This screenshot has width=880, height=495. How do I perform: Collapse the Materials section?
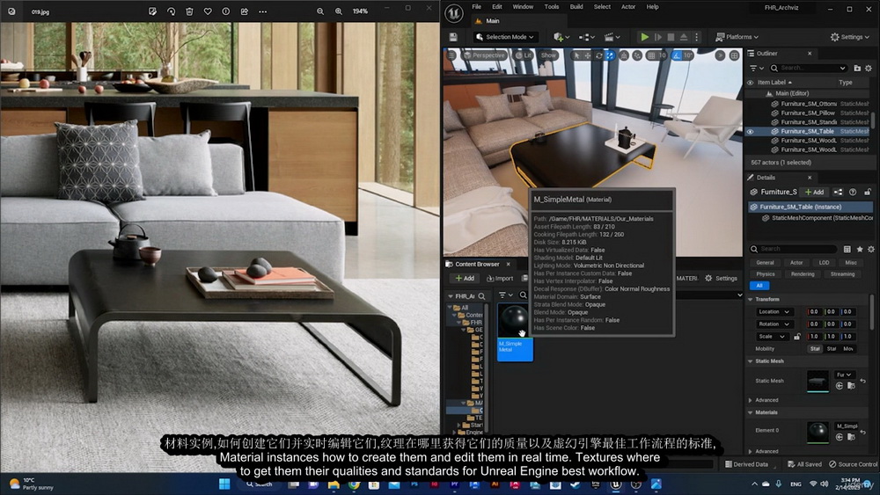pyautogui.click(x=751, y=412)
